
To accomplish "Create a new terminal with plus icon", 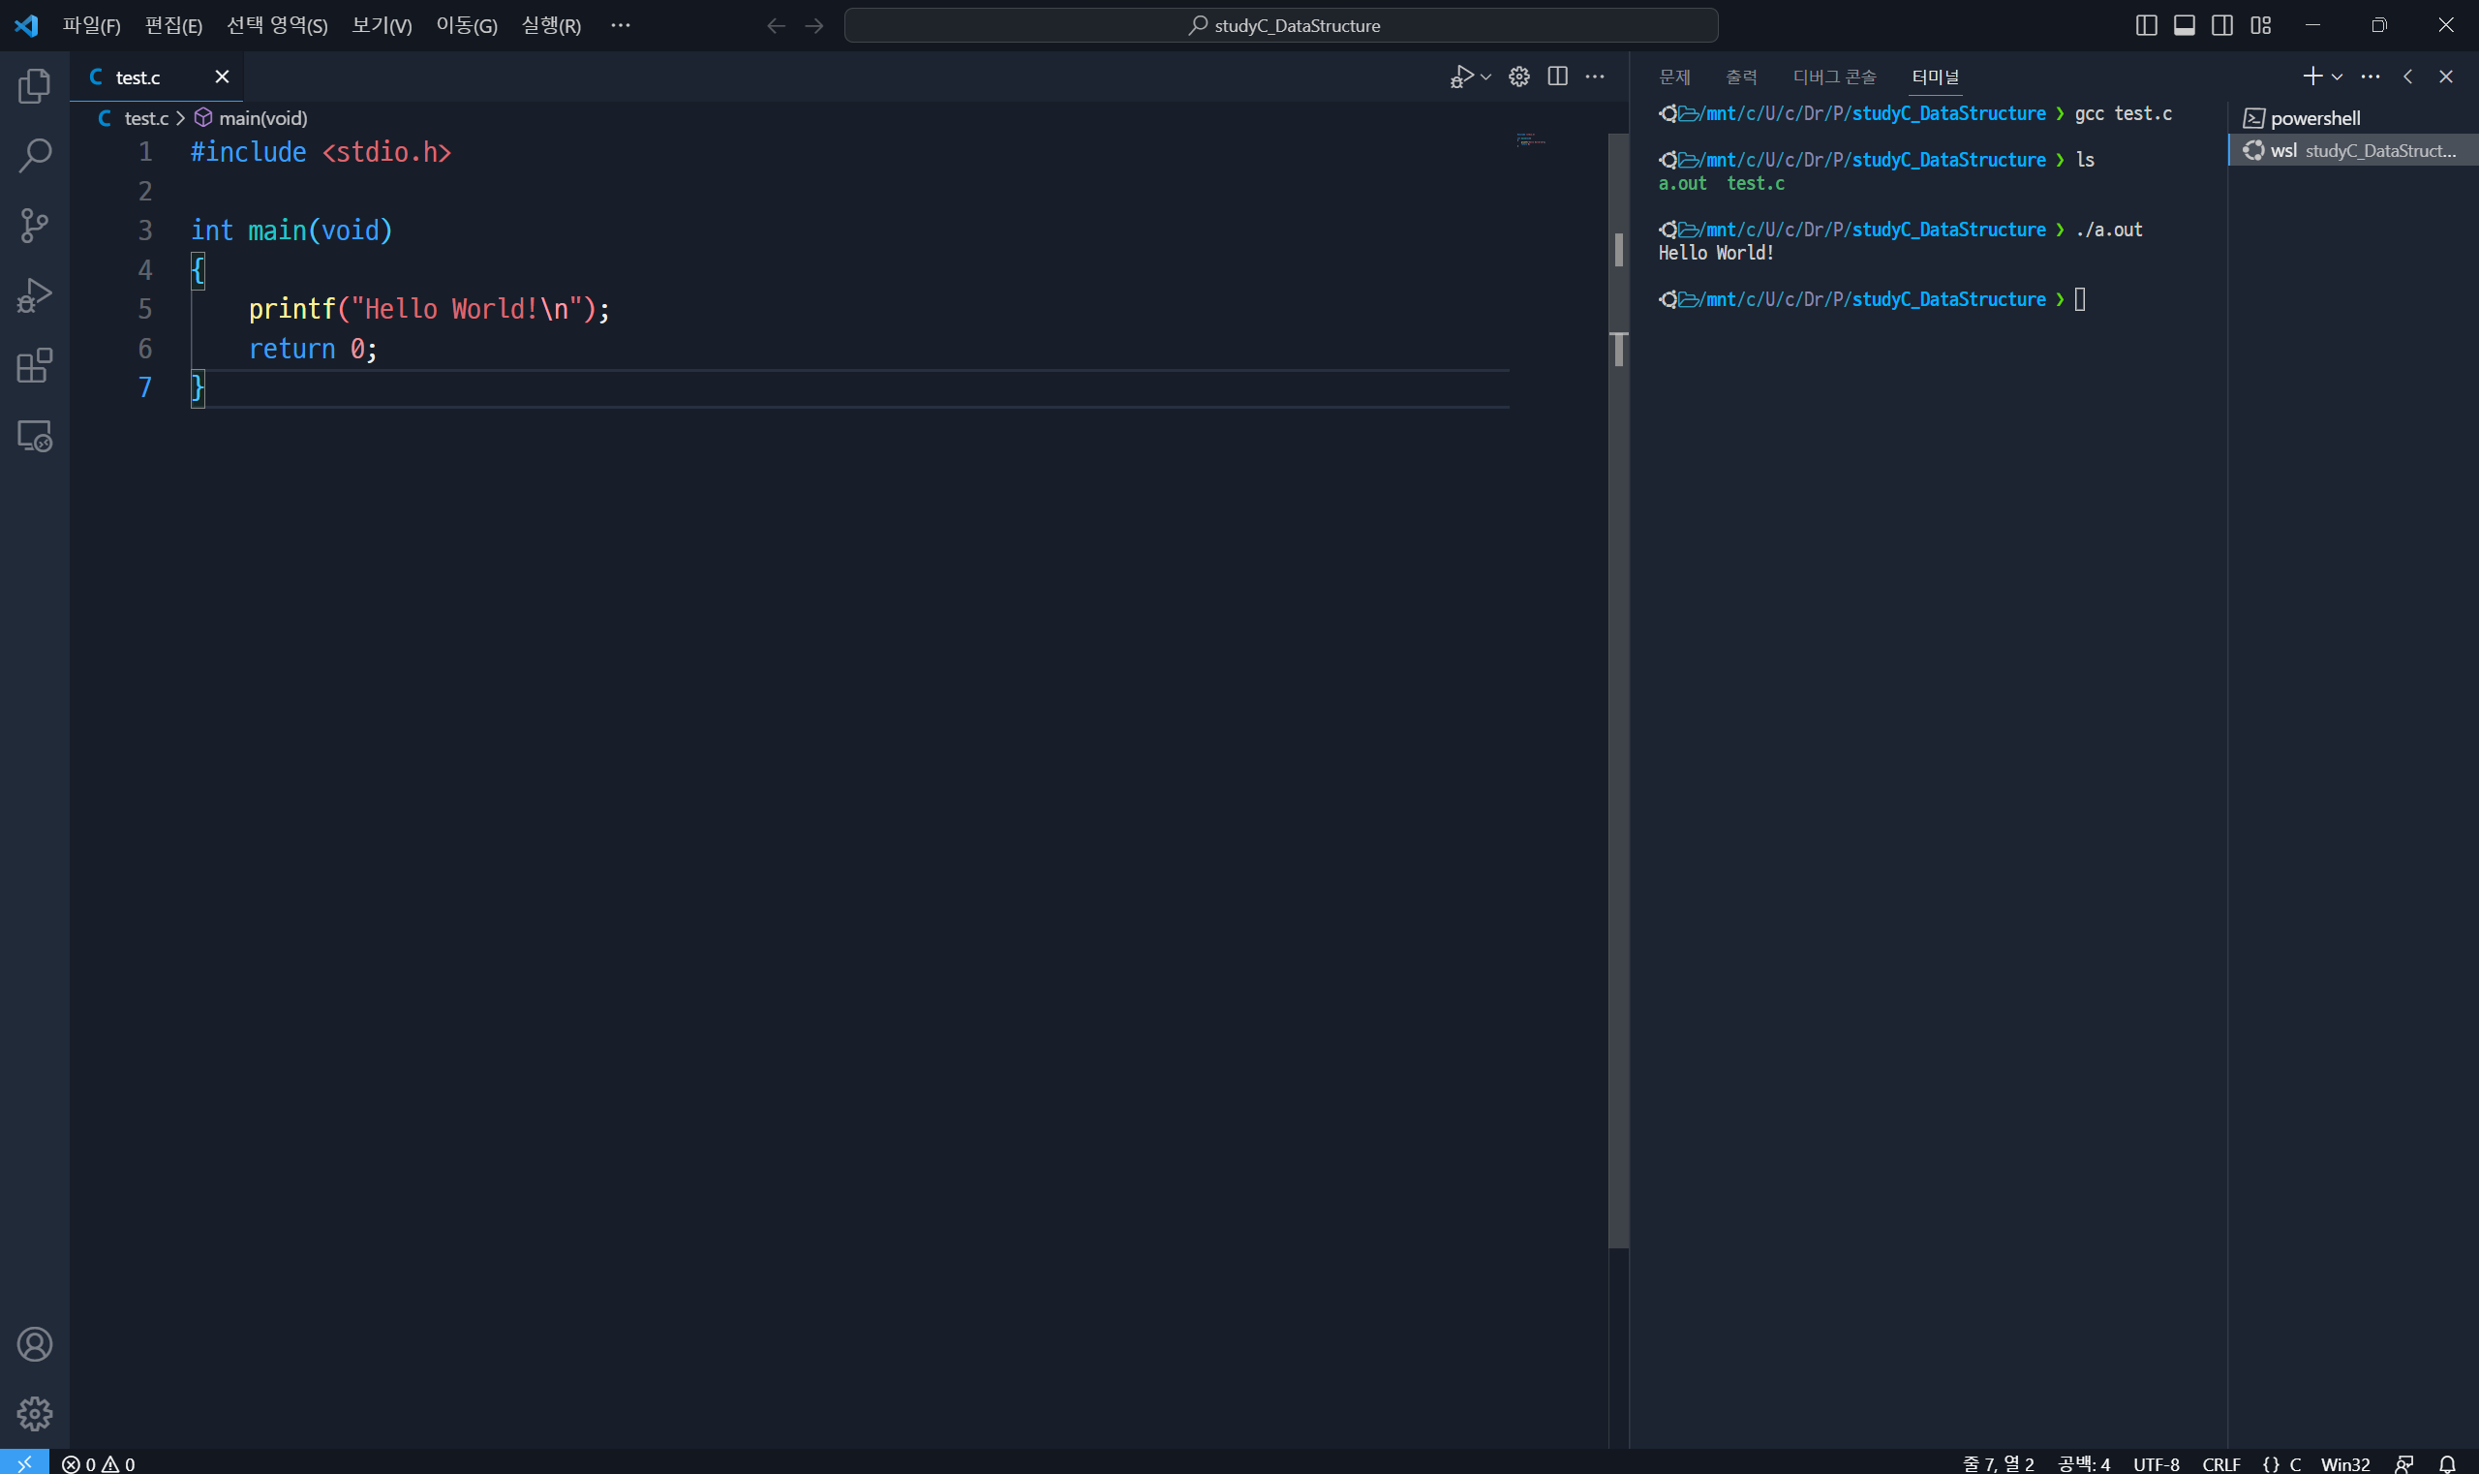I will 2312,77.
